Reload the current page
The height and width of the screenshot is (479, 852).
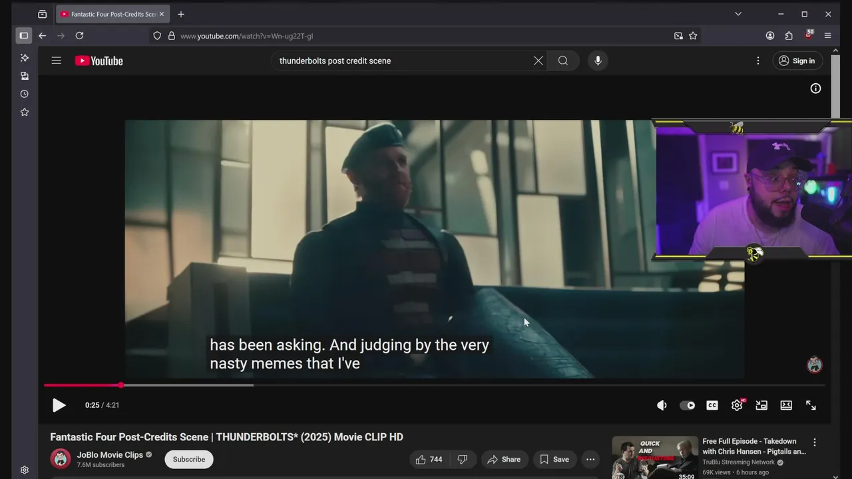point(79,36)
